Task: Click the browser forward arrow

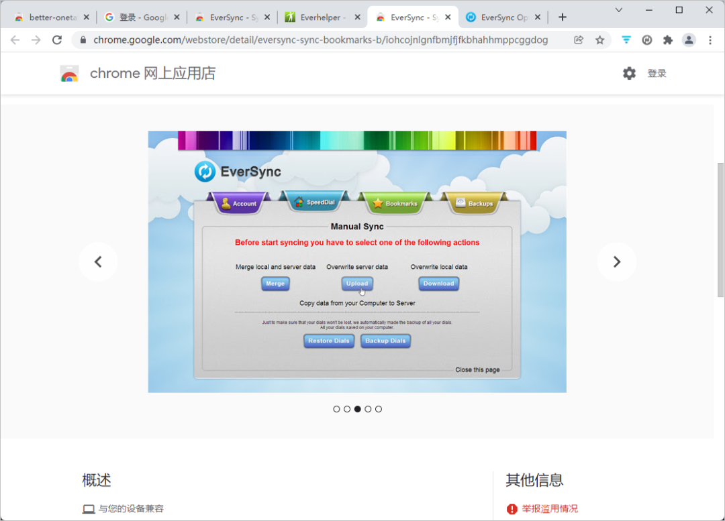Action: point(36,40)
